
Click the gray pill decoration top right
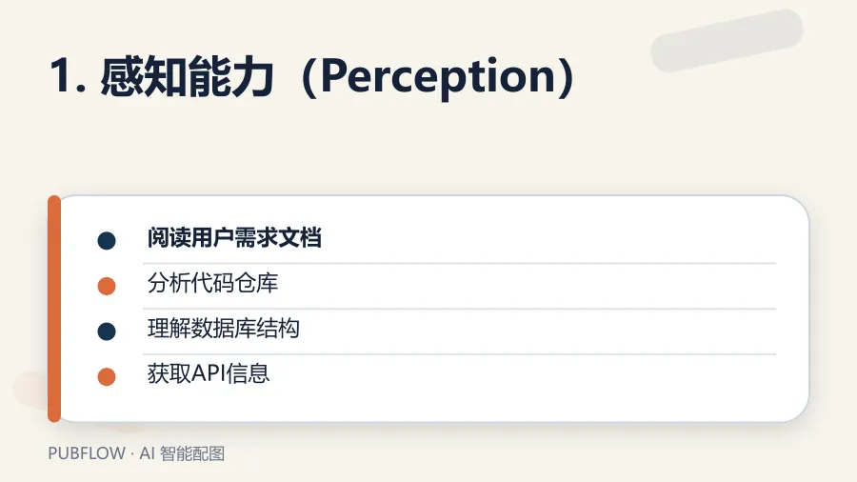727,40
